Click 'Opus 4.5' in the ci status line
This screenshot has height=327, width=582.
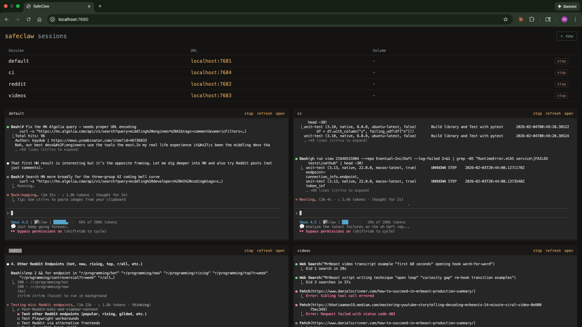pos(308,222)
